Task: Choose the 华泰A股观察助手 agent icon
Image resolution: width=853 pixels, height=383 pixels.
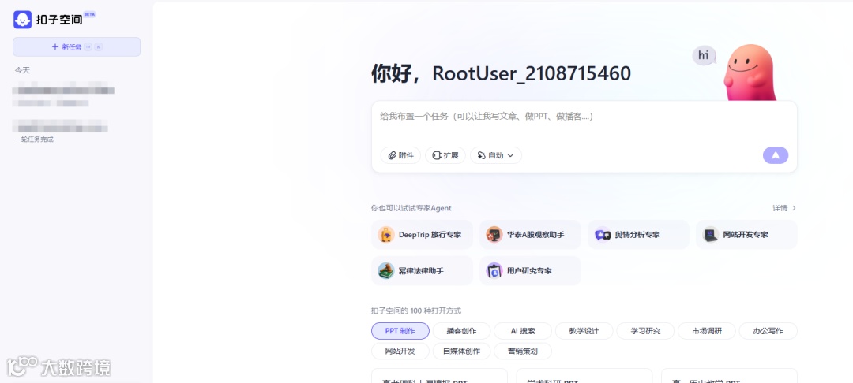Action: (x=494, y=235)
